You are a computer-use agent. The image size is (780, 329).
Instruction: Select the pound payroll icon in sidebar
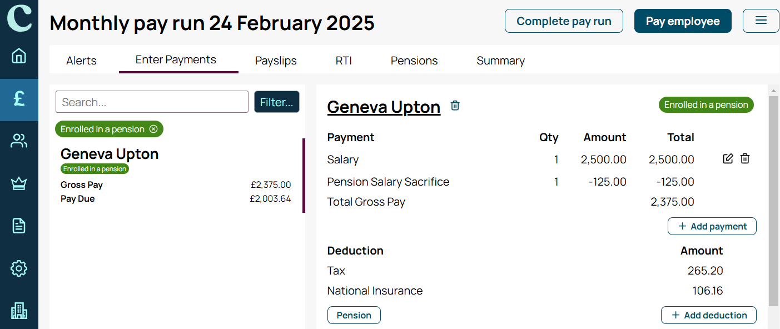pos(19,99)
